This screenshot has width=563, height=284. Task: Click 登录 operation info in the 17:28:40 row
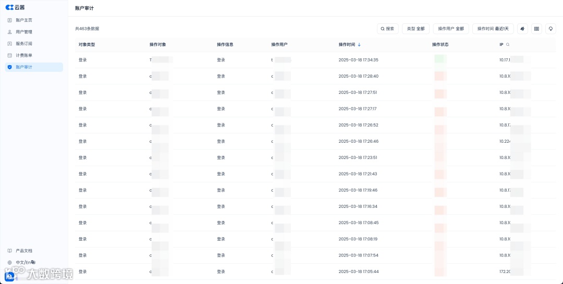221,76
